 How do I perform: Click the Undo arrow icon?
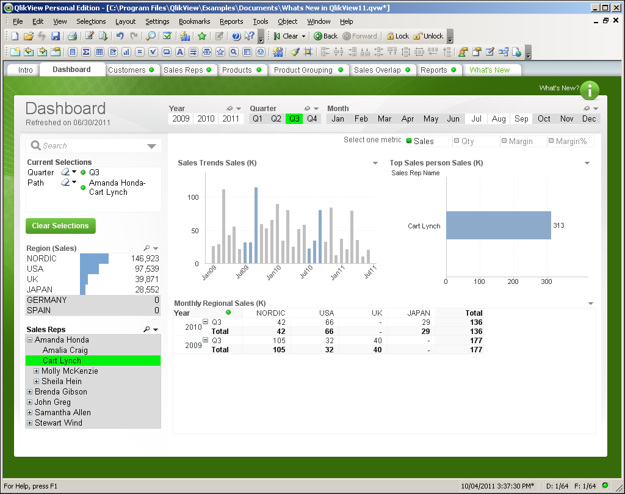click(120, 36)
